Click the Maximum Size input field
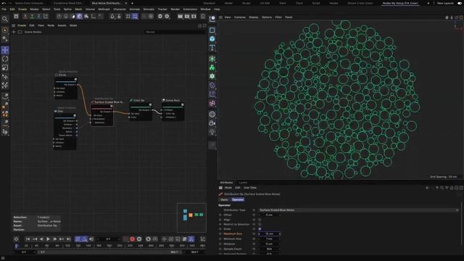The image size is (464, 261). click(x=269, y=233)
